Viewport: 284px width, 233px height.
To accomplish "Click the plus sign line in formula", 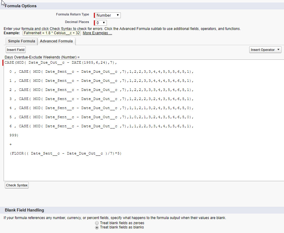I will 11,145.
